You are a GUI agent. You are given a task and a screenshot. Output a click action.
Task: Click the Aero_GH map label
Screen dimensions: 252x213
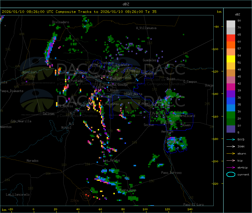[x=167, y=132]
